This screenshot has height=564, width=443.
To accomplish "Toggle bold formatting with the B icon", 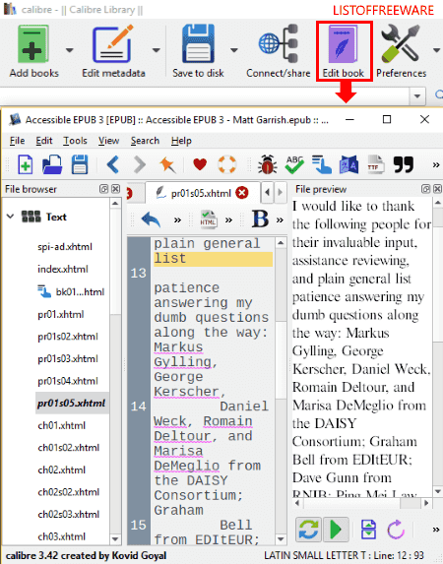I will (x=260, y=219).
